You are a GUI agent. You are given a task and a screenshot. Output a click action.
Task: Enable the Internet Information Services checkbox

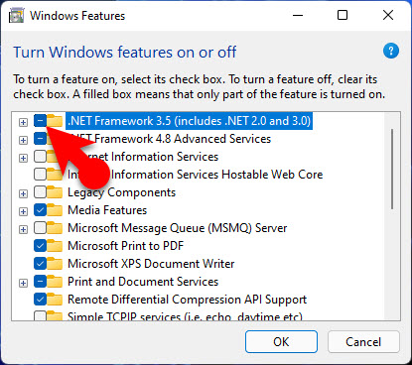pos(40,157)
